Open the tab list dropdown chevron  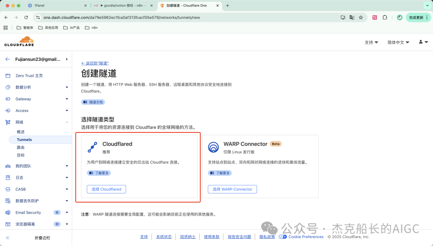(428, 6)
